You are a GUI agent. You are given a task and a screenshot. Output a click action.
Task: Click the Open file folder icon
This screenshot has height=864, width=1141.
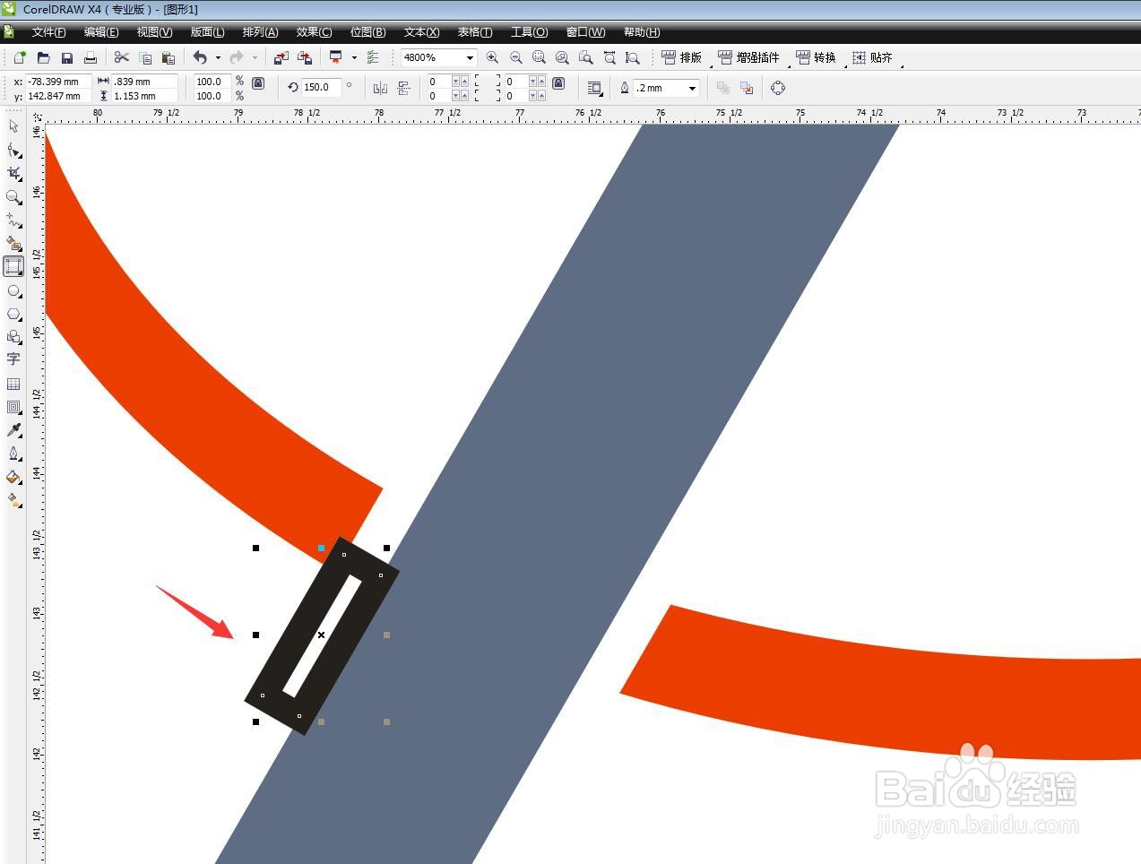tap(43, 57)
